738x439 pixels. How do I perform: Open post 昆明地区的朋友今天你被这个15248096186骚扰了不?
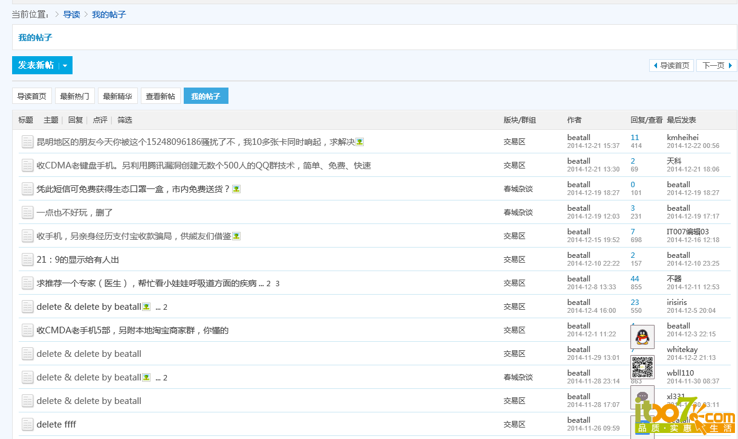(196, 142)
